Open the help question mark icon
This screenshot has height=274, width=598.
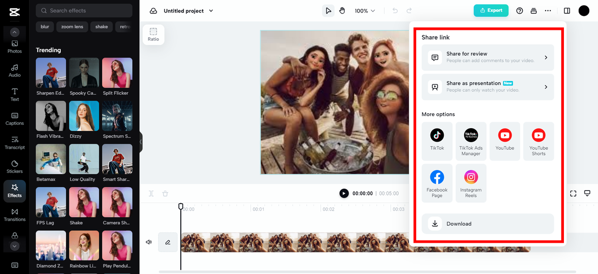pos(520,11)
